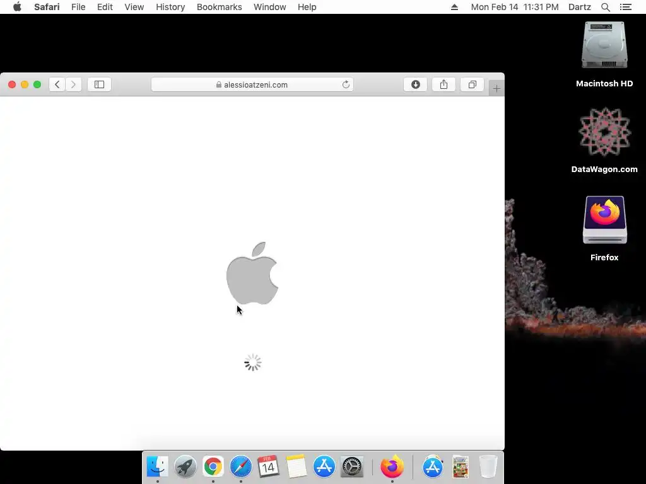Open the File menu
Viewport: 646px width, 484px height.
(x=78, y=7)
